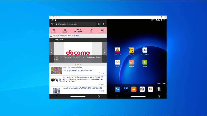Maximize the Surface Duo 2 window
207x116 pixels.
162,17
